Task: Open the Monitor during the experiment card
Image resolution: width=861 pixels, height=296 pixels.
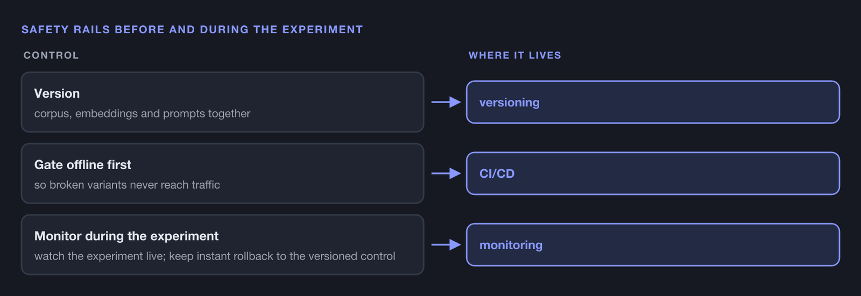Action: 222,245
